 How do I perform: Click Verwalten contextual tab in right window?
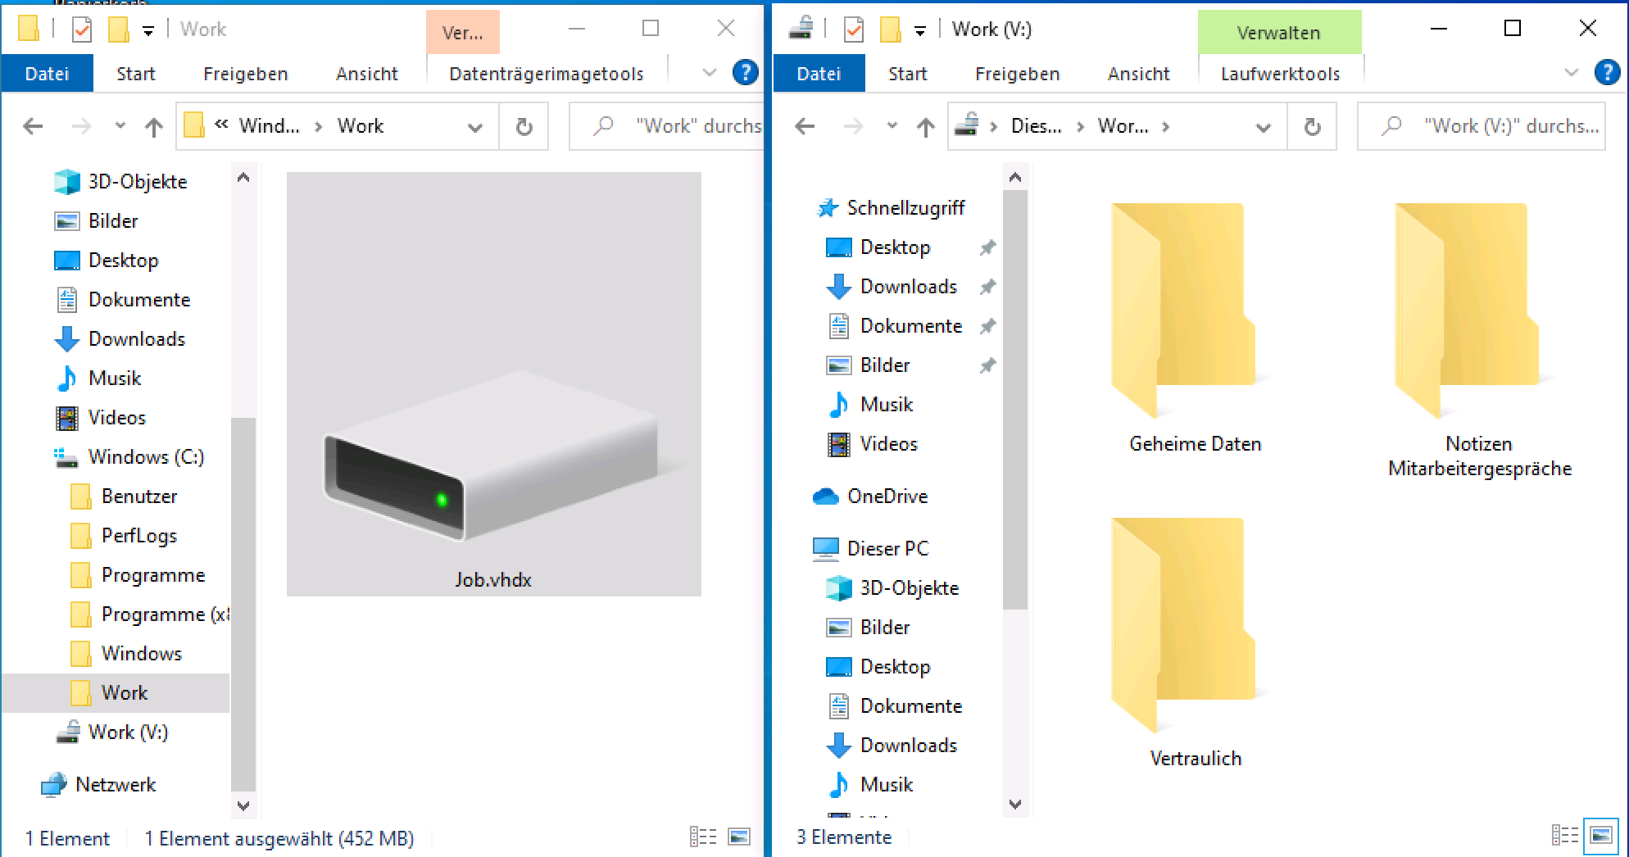(x=1279, y=33)
